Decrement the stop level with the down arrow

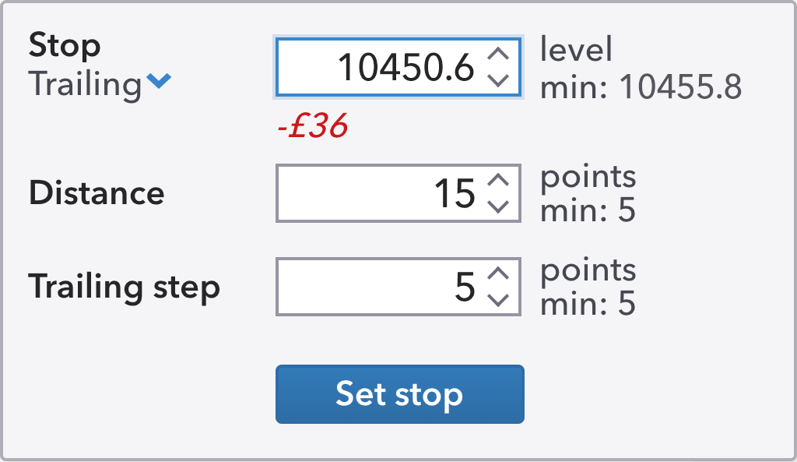(499, 79)
